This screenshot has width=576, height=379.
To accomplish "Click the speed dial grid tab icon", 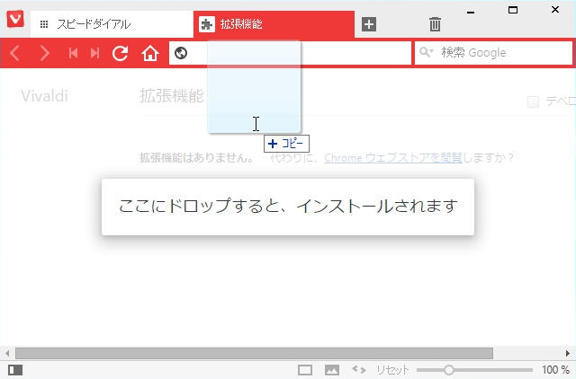I will coord(44,24).
